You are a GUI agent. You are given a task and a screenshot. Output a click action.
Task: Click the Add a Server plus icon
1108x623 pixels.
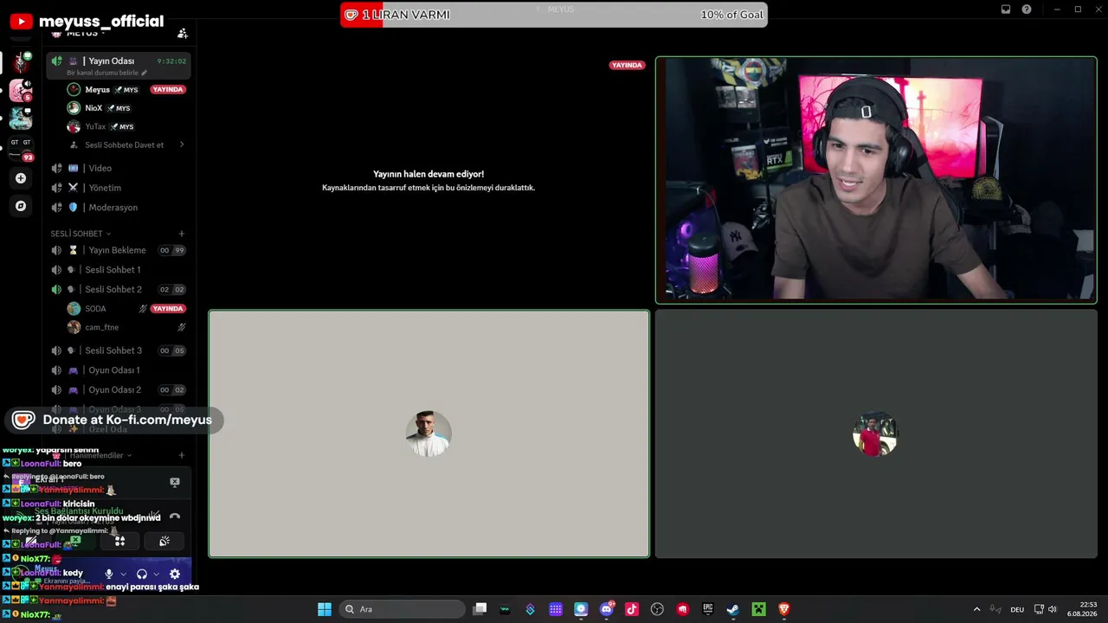click(21, 178)
